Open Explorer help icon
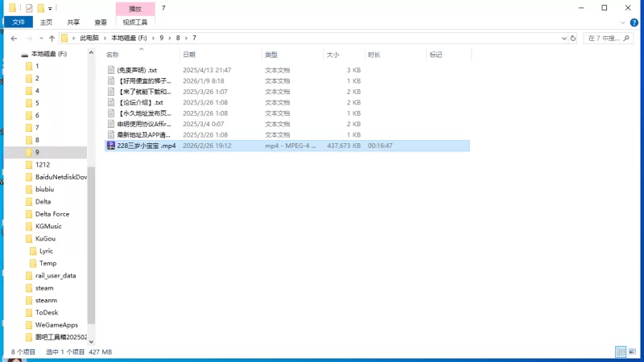This screenshot has height=362, width=644. click(634, 23)
